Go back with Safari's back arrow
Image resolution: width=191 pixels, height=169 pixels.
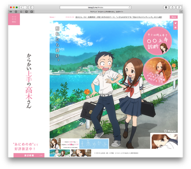21,8
